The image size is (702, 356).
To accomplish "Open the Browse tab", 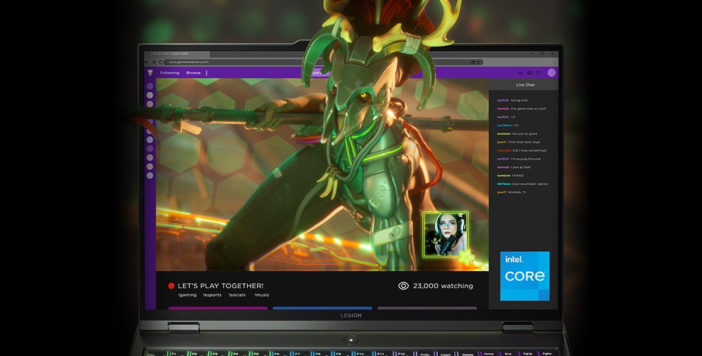I will point(193,73).
